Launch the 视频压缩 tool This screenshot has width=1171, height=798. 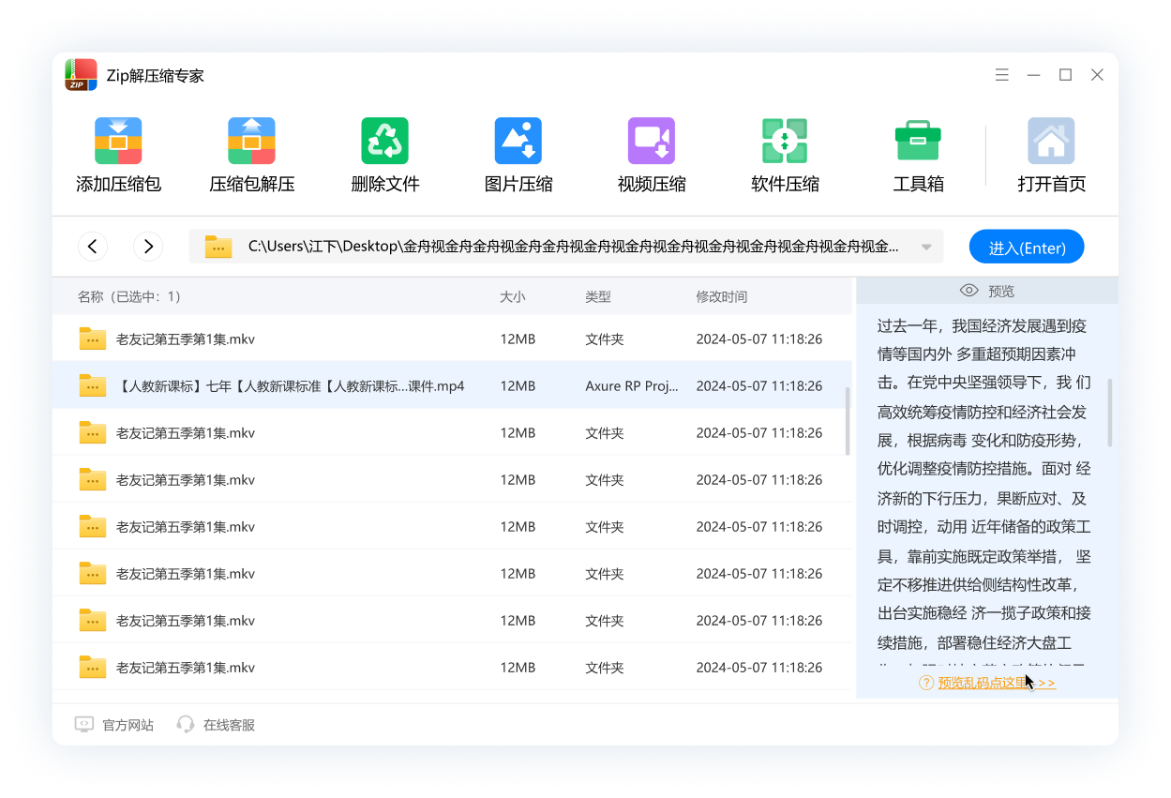(652, 142)
